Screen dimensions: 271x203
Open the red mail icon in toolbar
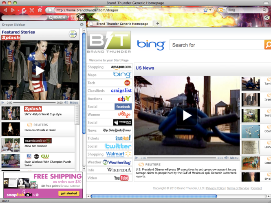click(73, 18)
